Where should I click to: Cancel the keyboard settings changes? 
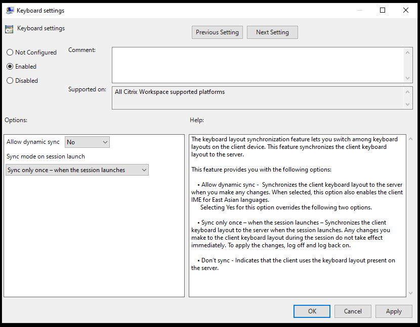click(353, 311)
